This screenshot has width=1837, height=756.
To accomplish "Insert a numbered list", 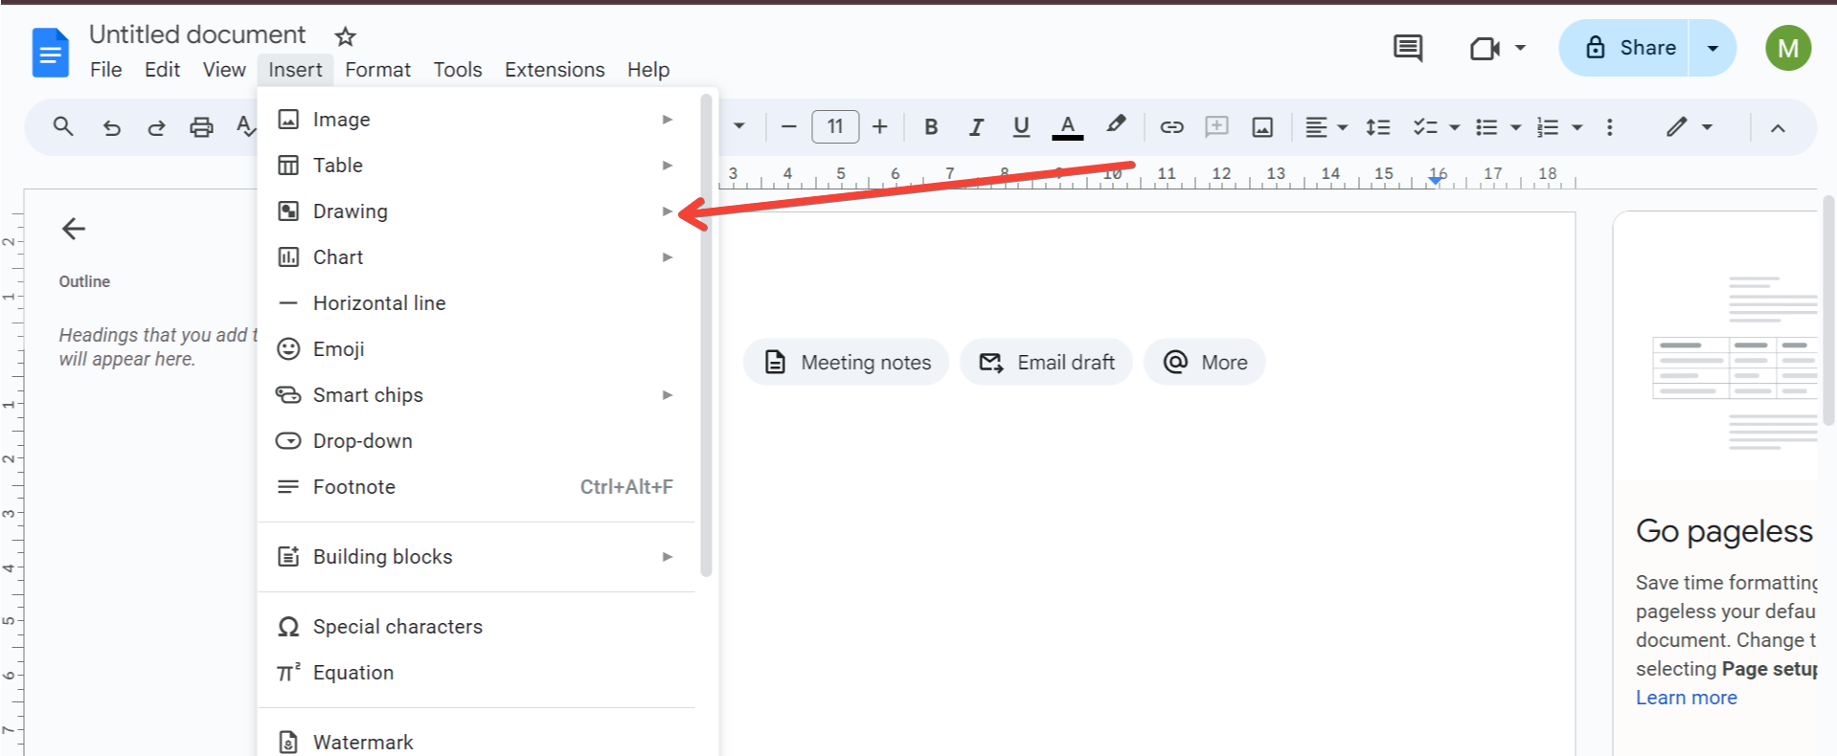I will click(1548, 127).
